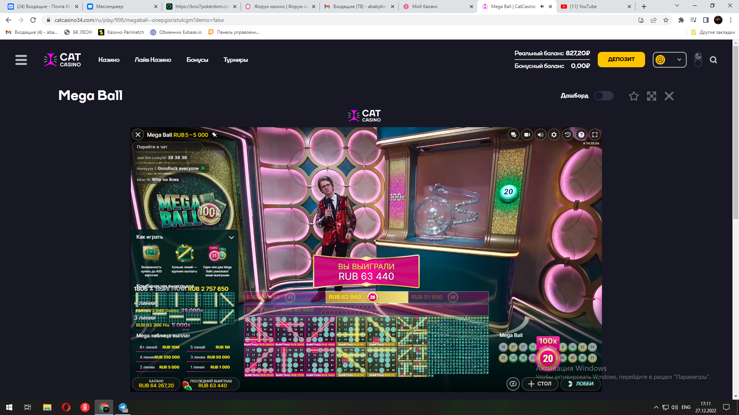
Task: Open Telegram from the Windows taskbar
Action: coord(123,407)
